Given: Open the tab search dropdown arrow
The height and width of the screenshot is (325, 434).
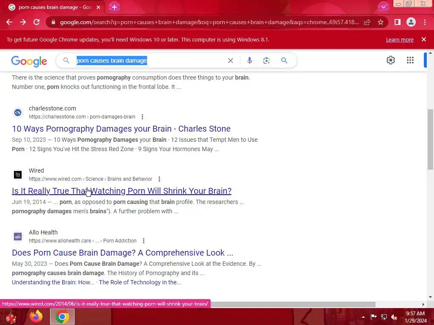Looking at the screenshot, I should tap(383, 7).
